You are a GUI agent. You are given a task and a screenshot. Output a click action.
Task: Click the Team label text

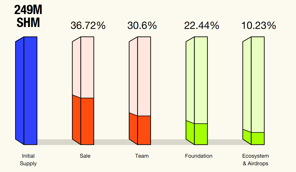[142, 156]
